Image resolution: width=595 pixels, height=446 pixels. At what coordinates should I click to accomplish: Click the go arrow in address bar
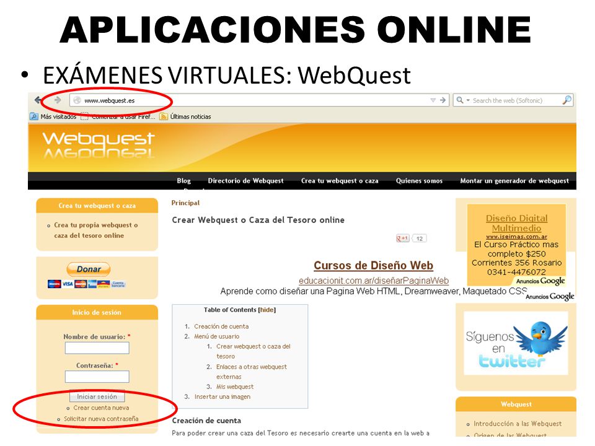443,100
